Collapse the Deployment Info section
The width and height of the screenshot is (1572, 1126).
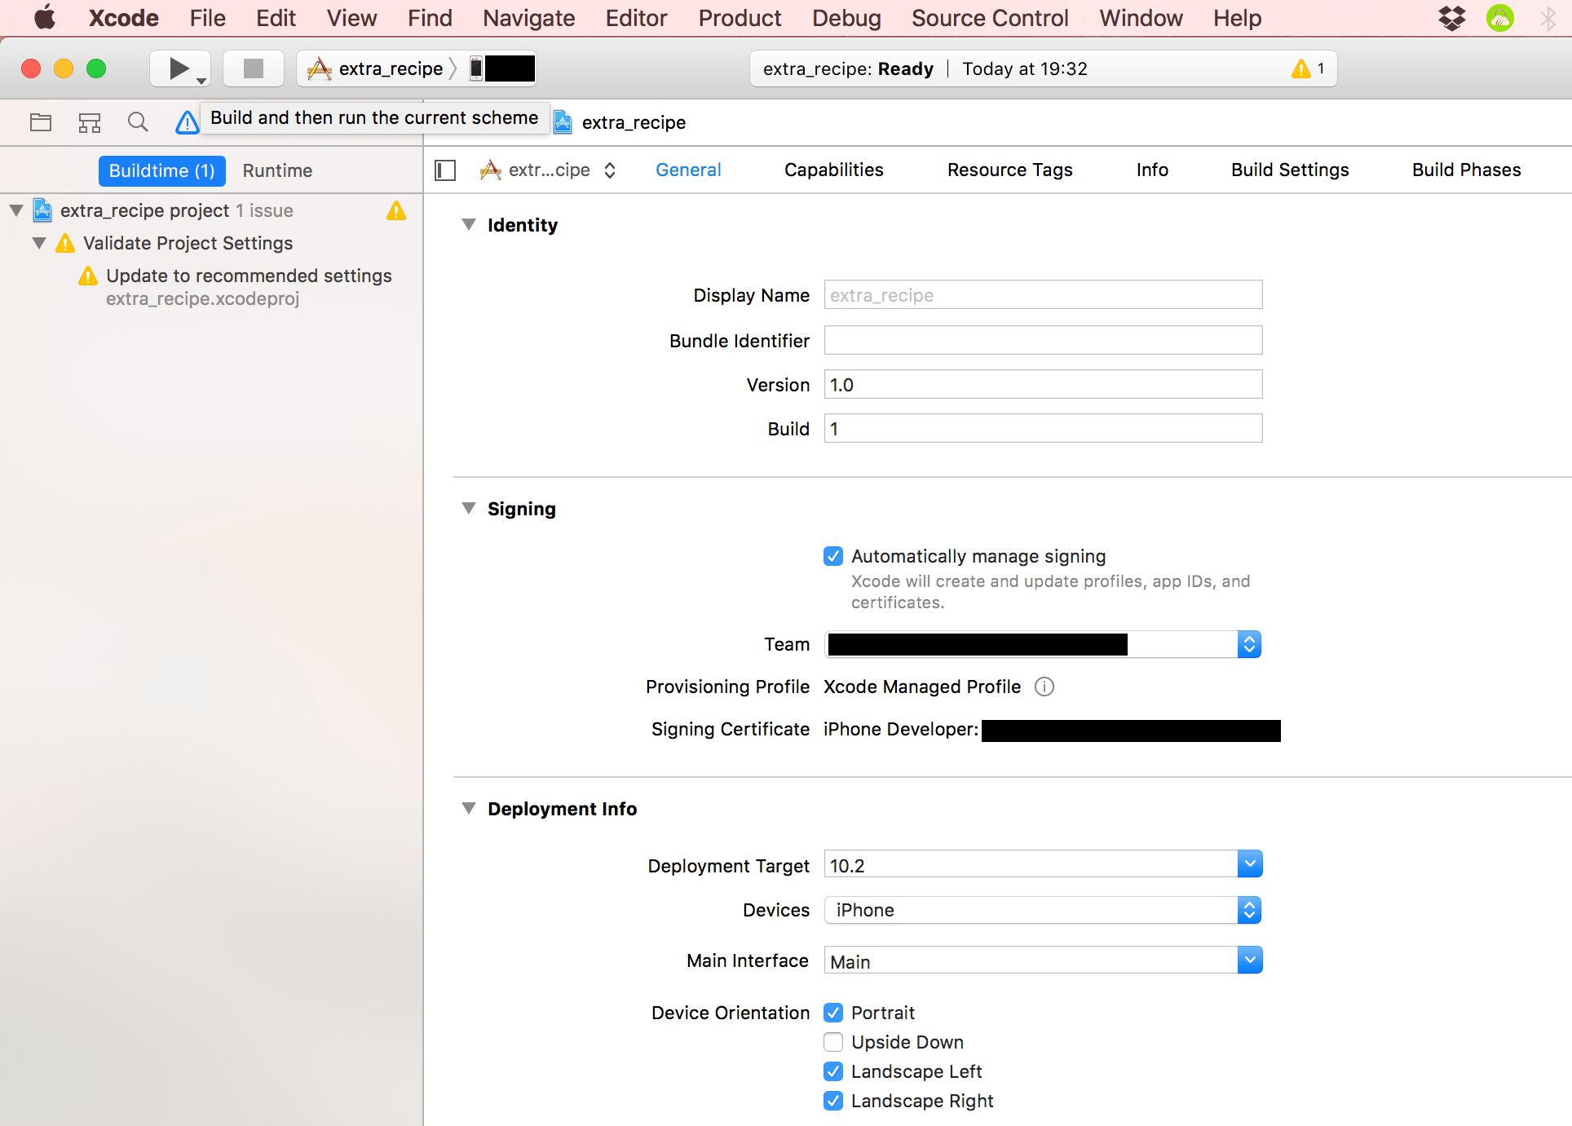(469, 808)
